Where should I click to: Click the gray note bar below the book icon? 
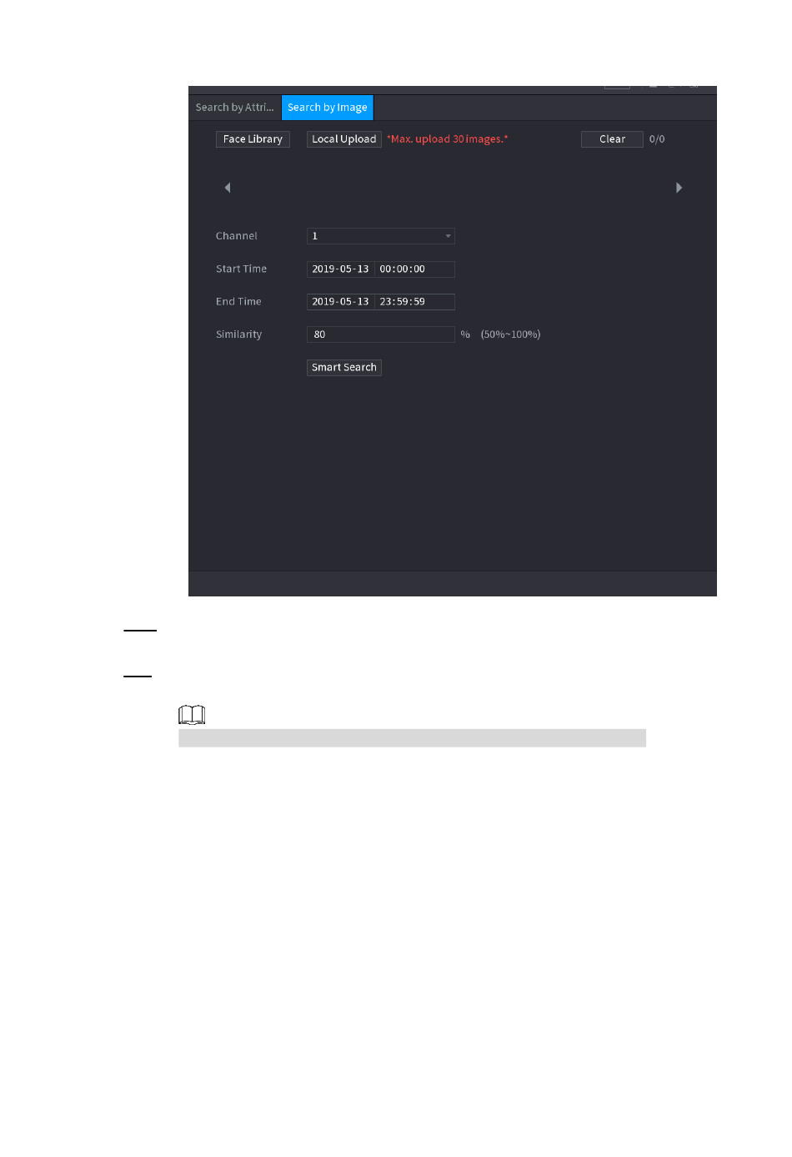(412, 738)
